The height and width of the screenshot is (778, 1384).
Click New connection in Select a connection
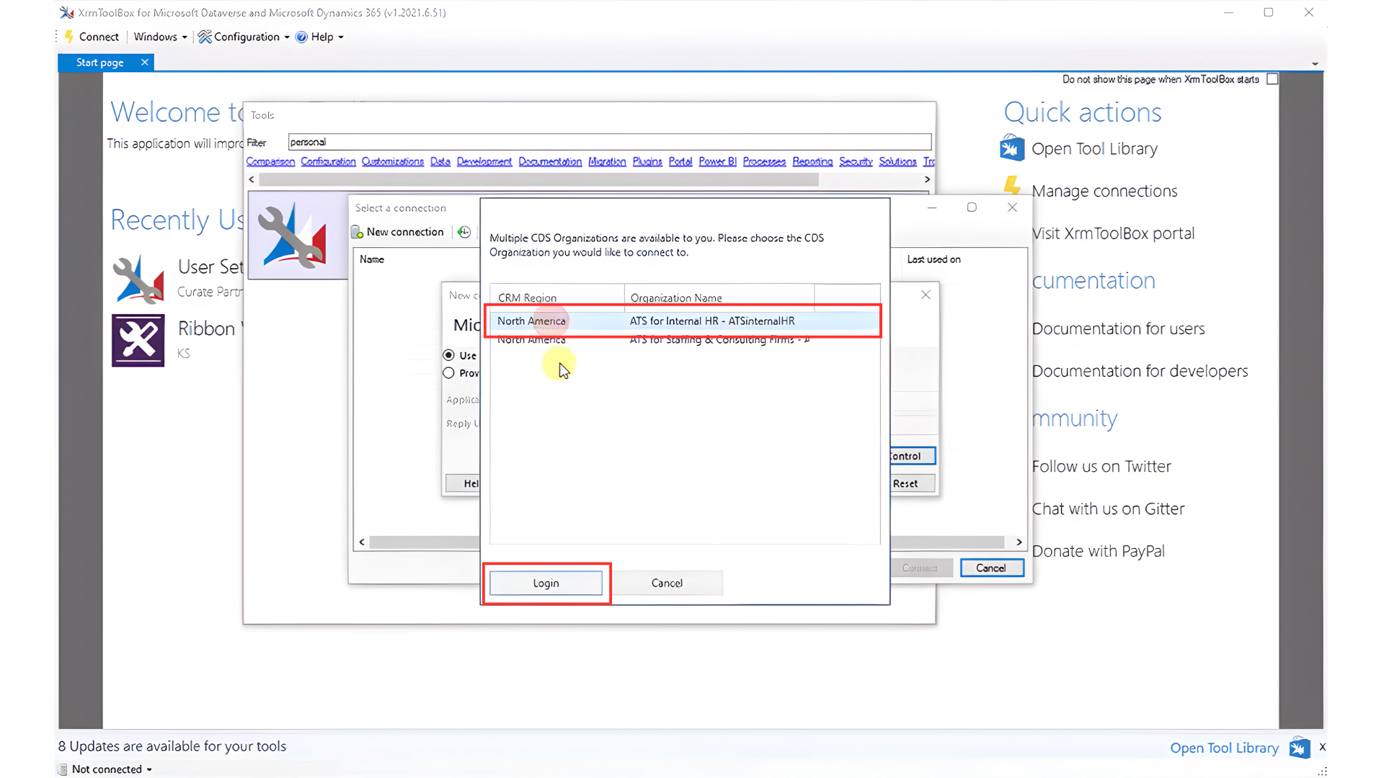point(398,232)
